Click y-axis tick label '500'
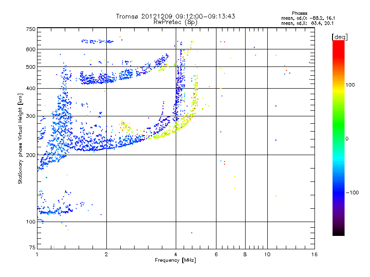The image size is (370, 277). (x=31, y=67)
